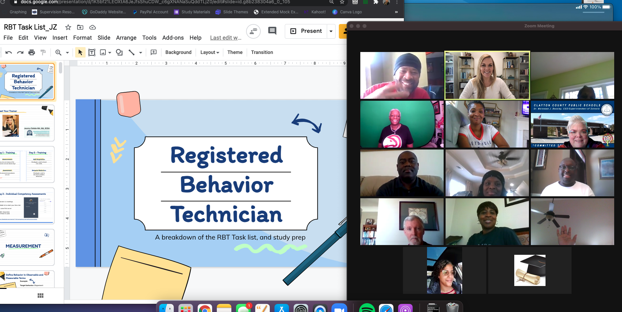This screenshot has height=312, width=622.
Task: Check document cloud save status
Action: [x=92, y=27]
